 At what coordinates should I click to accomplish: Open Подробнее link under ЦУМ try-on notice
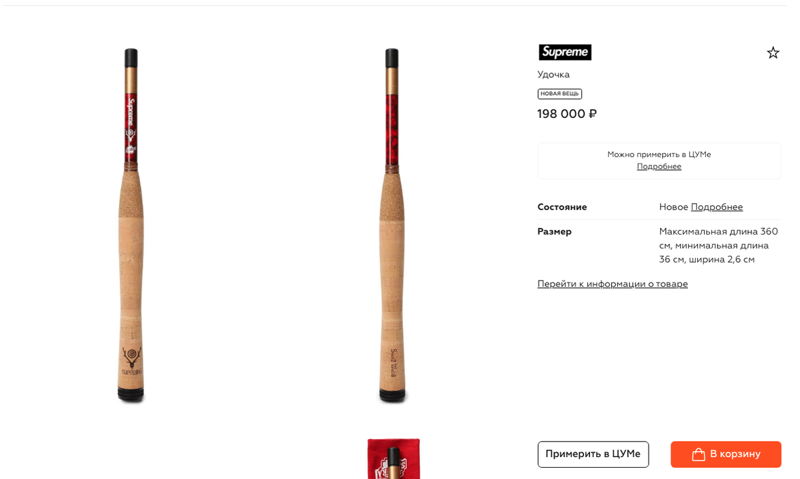pos(659,167)
